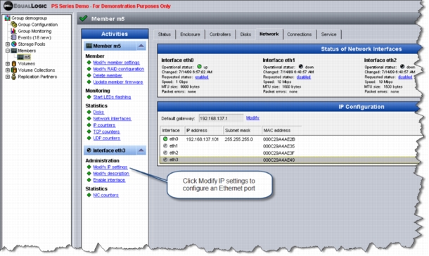Click Modify description link
Image resolution: width=429 pixels, height=256 pixels.
111,174
